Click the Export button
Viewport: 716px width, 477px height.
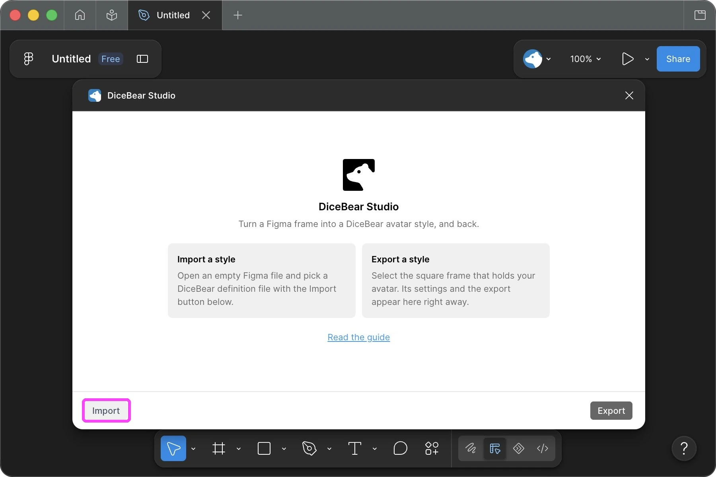611,411
